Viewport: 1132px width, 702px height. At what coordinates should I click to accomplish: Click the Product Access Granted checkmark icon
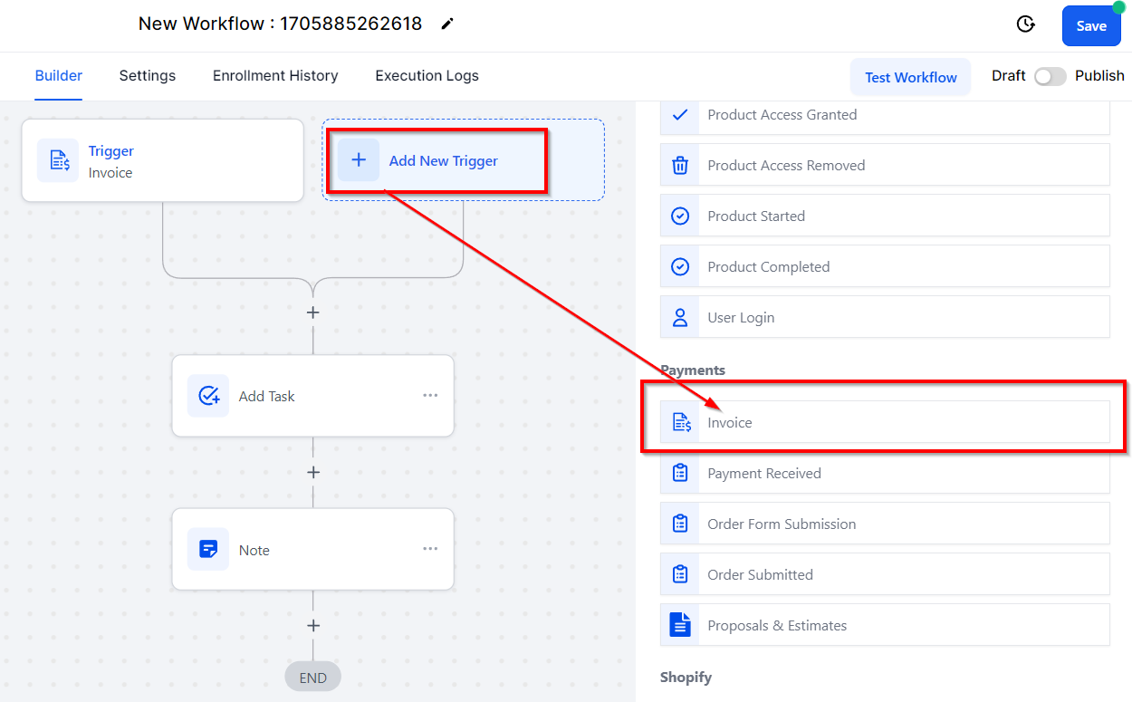pos(680,115)
